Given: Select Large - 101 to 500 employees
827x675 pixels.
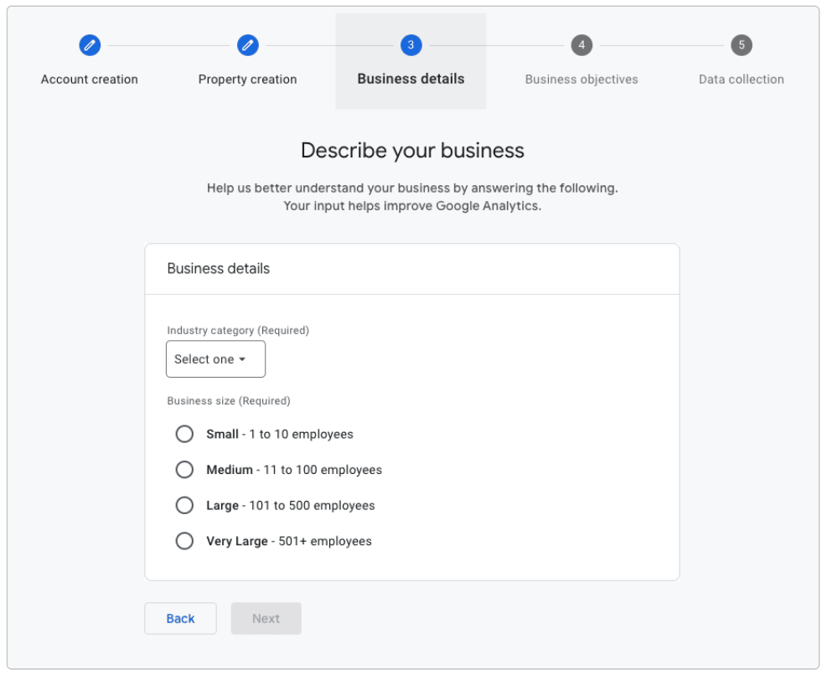Looking at the screenshot, I should coord(185,505).
